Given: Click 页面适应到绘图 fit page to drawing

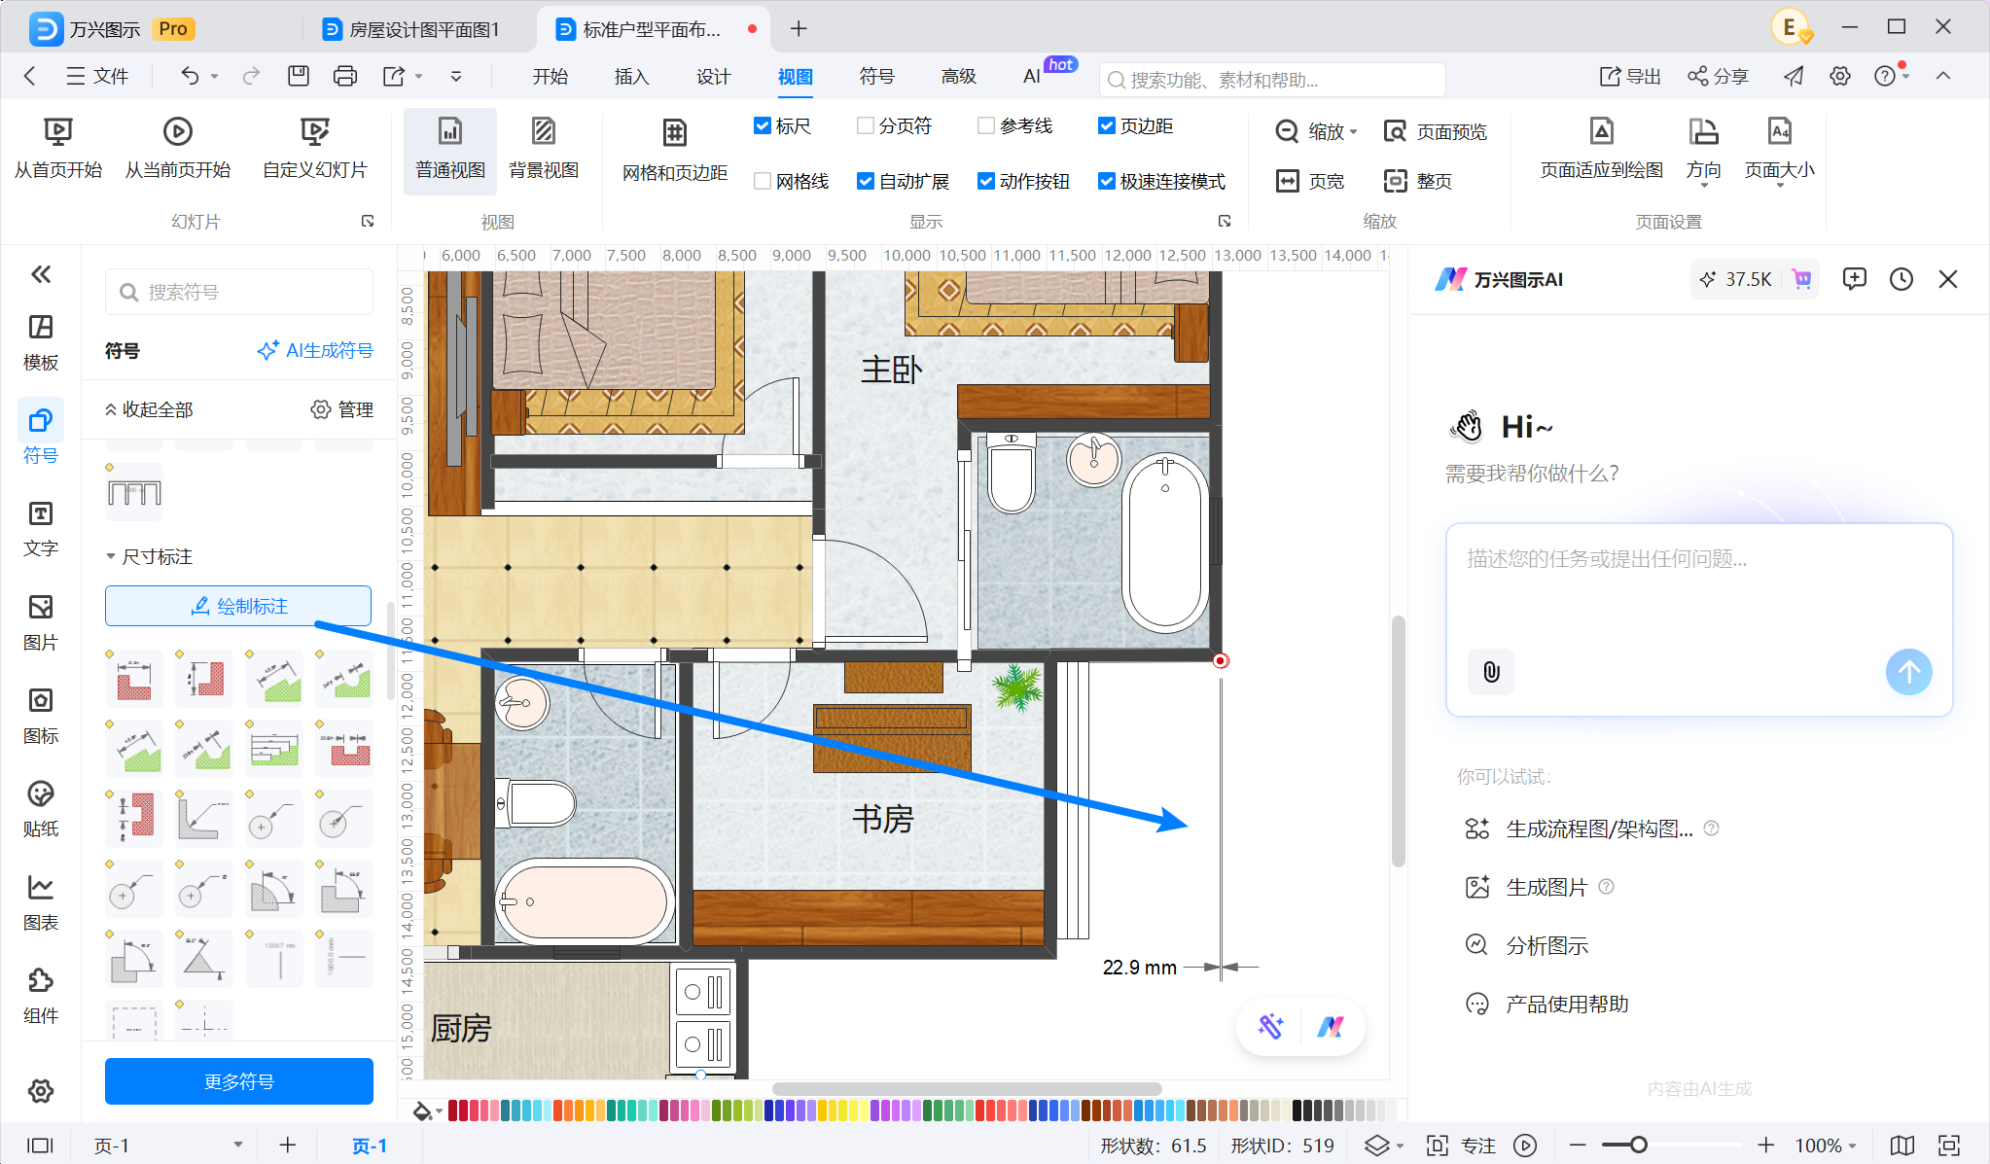Looking at the screenshot, I should (x=1601, y=149).
